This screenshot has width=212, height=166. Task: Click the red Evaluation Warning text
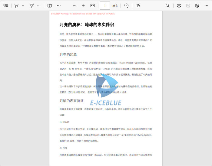tap(83, 14)
